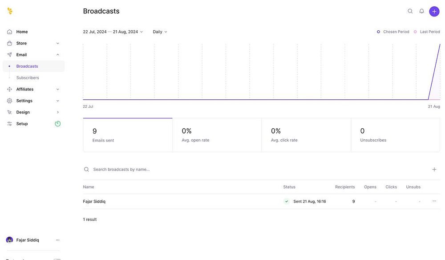Select the Avg. open rate stat tab
The width and height of the screenshot is (445, 260).
pyautogui.click(x=217, y=135)
